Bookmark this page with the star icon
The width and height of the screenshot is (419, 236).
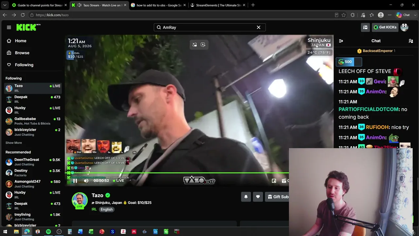coord(343,15)
